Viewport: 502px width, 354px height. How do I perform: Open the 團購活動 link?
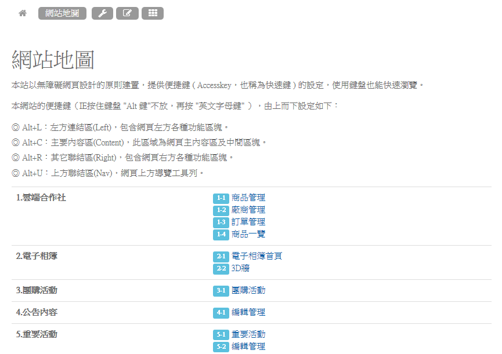pos(248,290)
